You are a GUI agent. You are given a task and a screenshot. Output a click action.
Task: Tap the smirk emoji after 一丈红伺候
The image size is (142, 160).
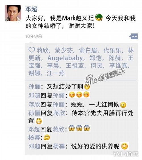(x=123, y=105)
